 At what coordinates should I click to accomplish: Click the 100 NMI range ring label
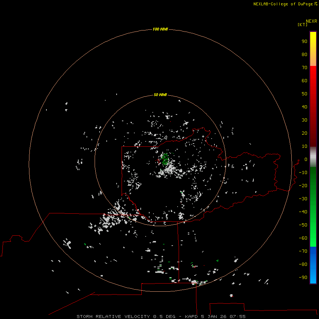[x=160, y=29]
